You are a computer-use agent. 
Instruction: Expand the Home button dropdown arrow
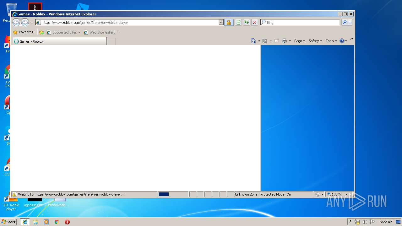pyautogui.click(x=259, y=41)
